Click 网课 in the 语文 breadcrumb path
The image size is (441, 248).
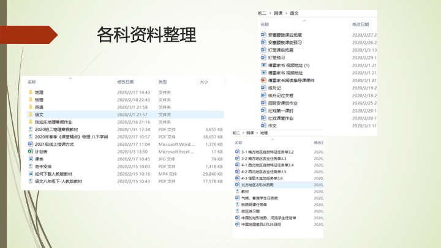click(279, 13)
